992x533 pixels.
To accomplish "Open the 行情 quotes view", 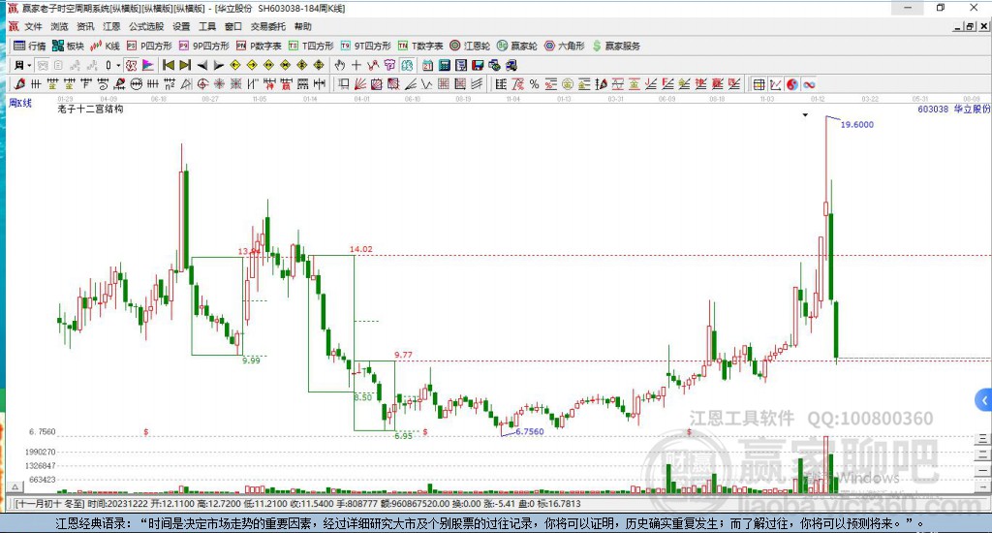I will coord(30,46).
